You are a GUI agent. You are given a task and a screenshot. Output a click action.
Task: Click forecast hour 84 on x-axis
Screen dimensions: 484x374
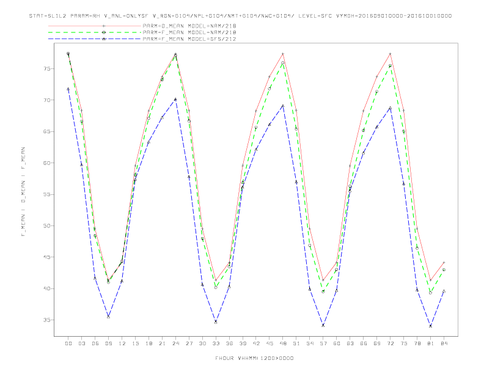tap(444, 343)
